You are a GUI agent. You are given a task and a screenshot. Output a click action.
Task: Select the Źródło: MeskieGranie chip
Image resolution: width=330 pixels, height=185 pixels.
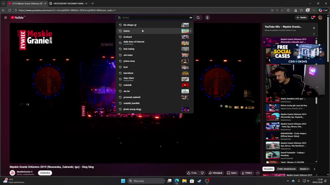tap(286, 169)
